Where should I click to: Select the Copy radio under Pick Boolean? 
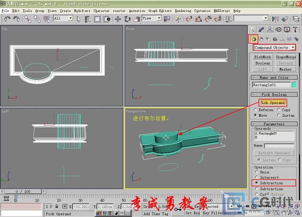(x=278, y=109)
